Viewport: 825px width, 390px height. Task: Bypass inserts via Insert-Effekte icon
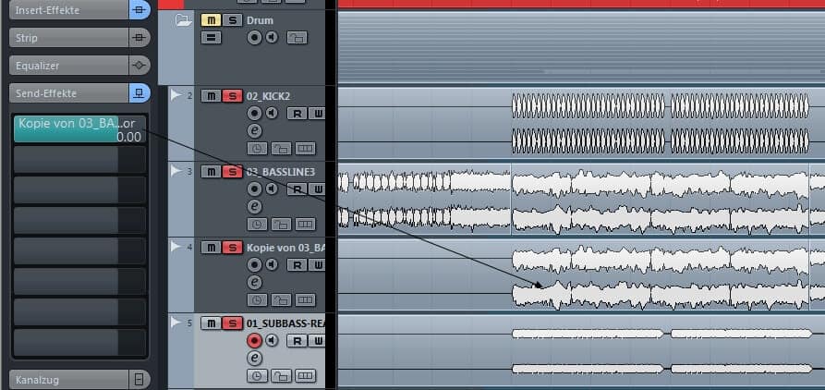(139, 10)
